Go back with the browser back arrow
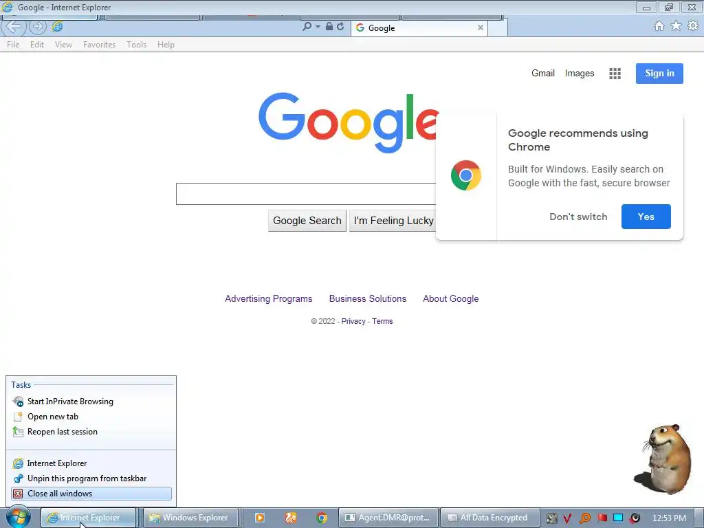704x528 pixels. pos(13,27)
